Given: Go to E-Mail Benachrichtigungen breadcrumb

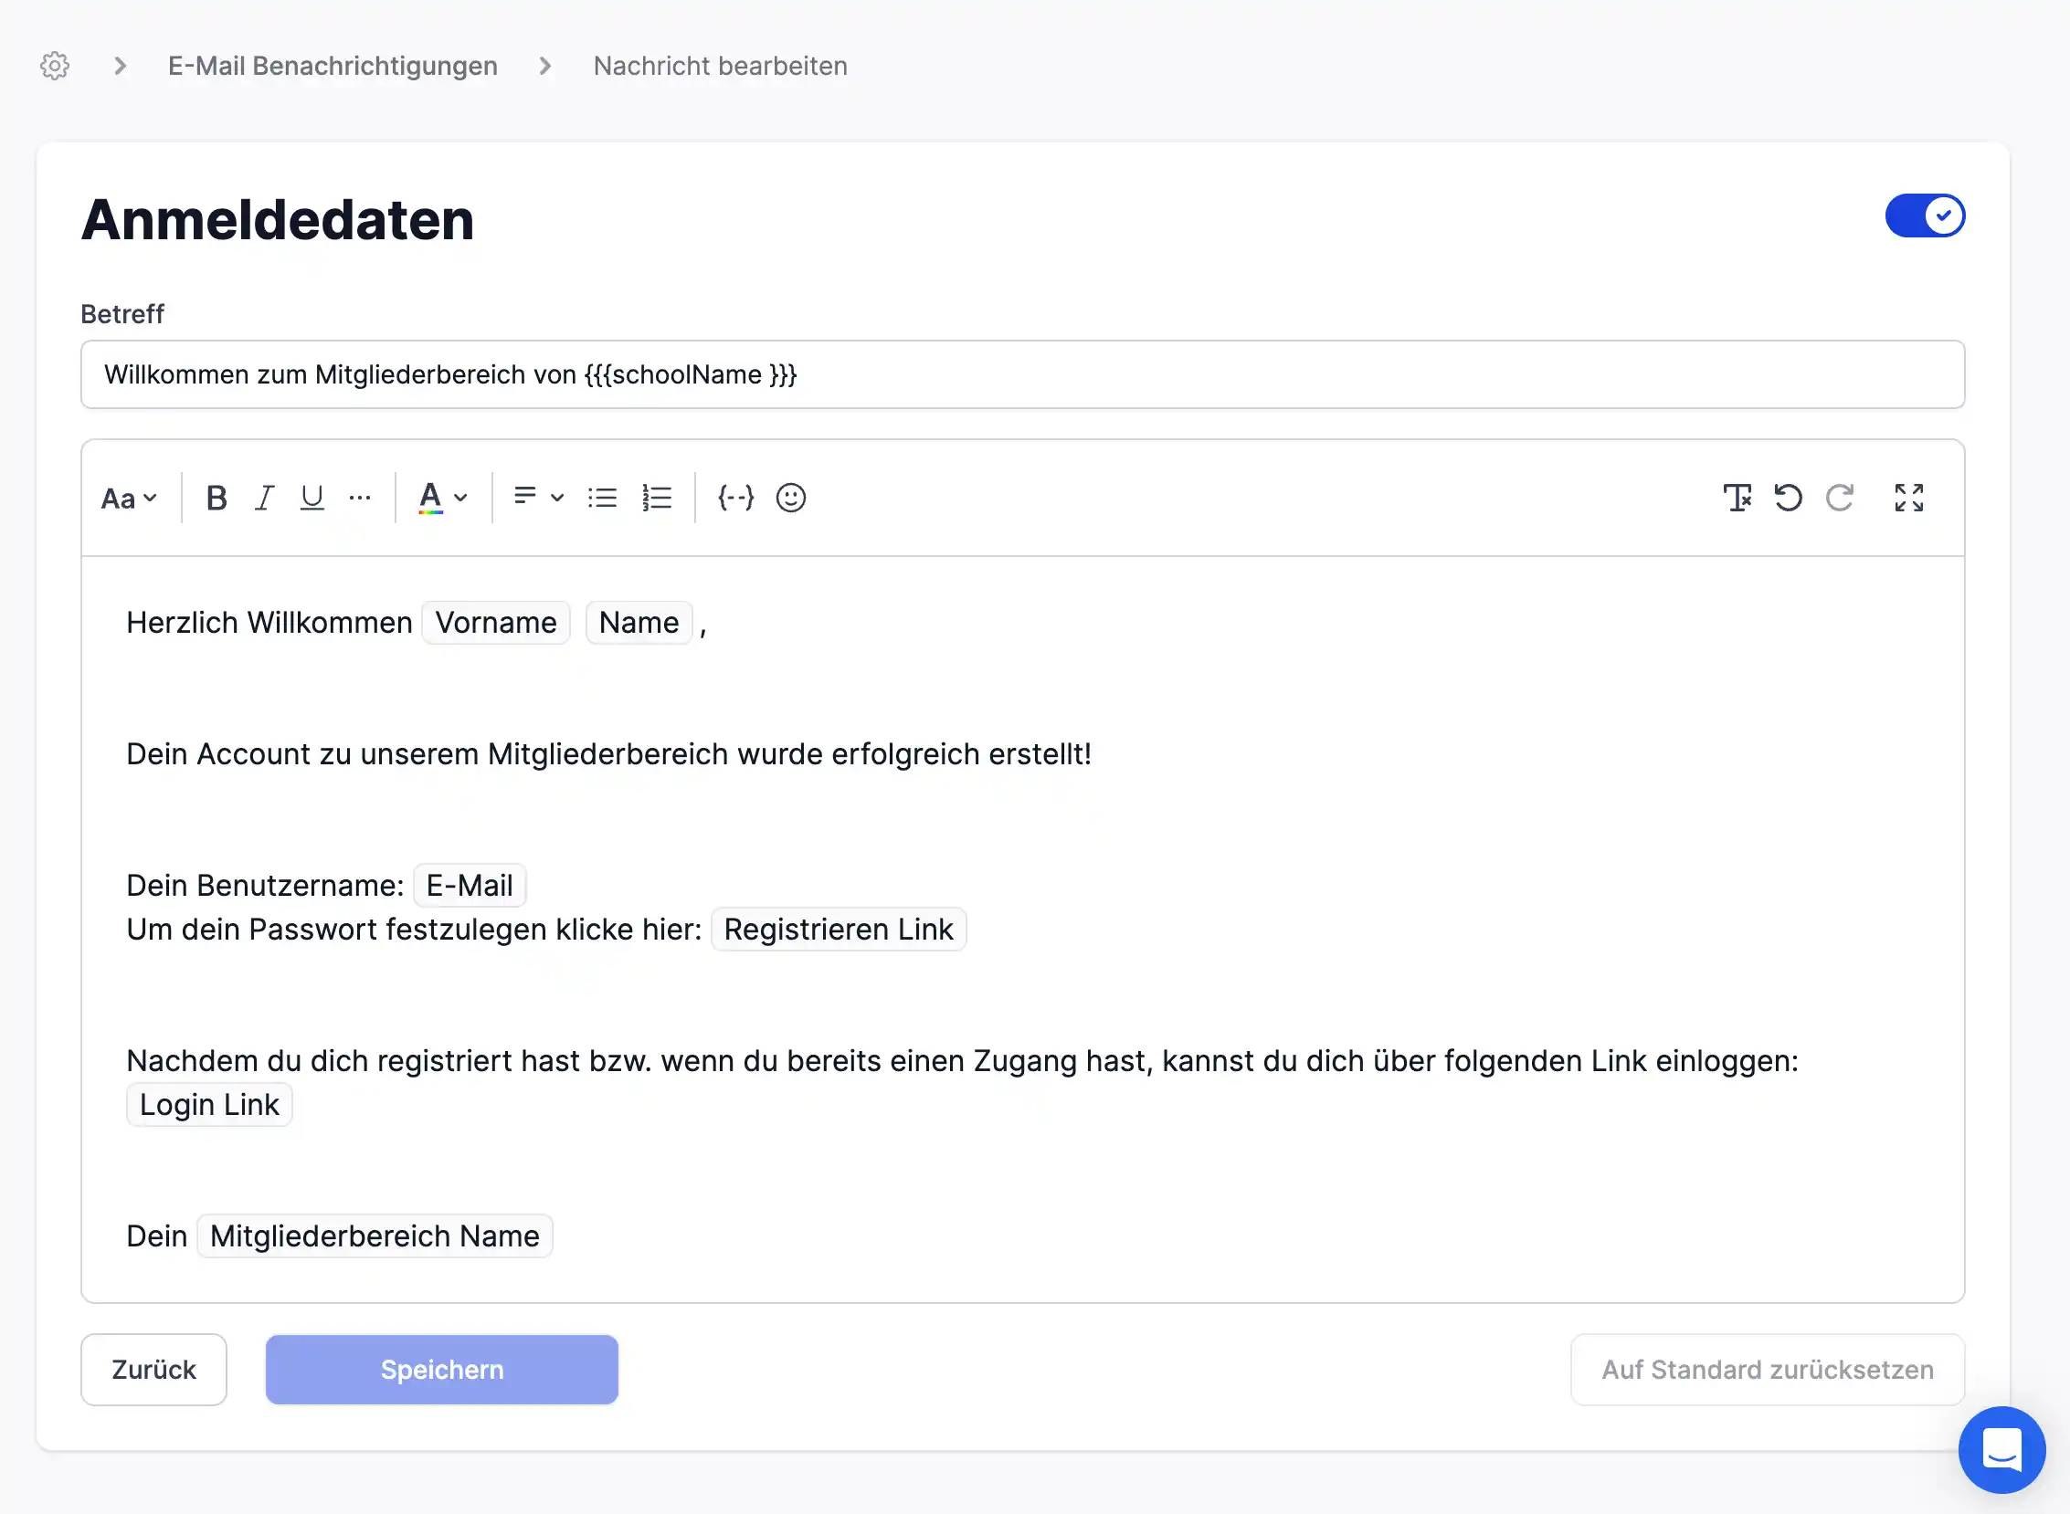Looking at the screenshot, I should pos(332,66).
